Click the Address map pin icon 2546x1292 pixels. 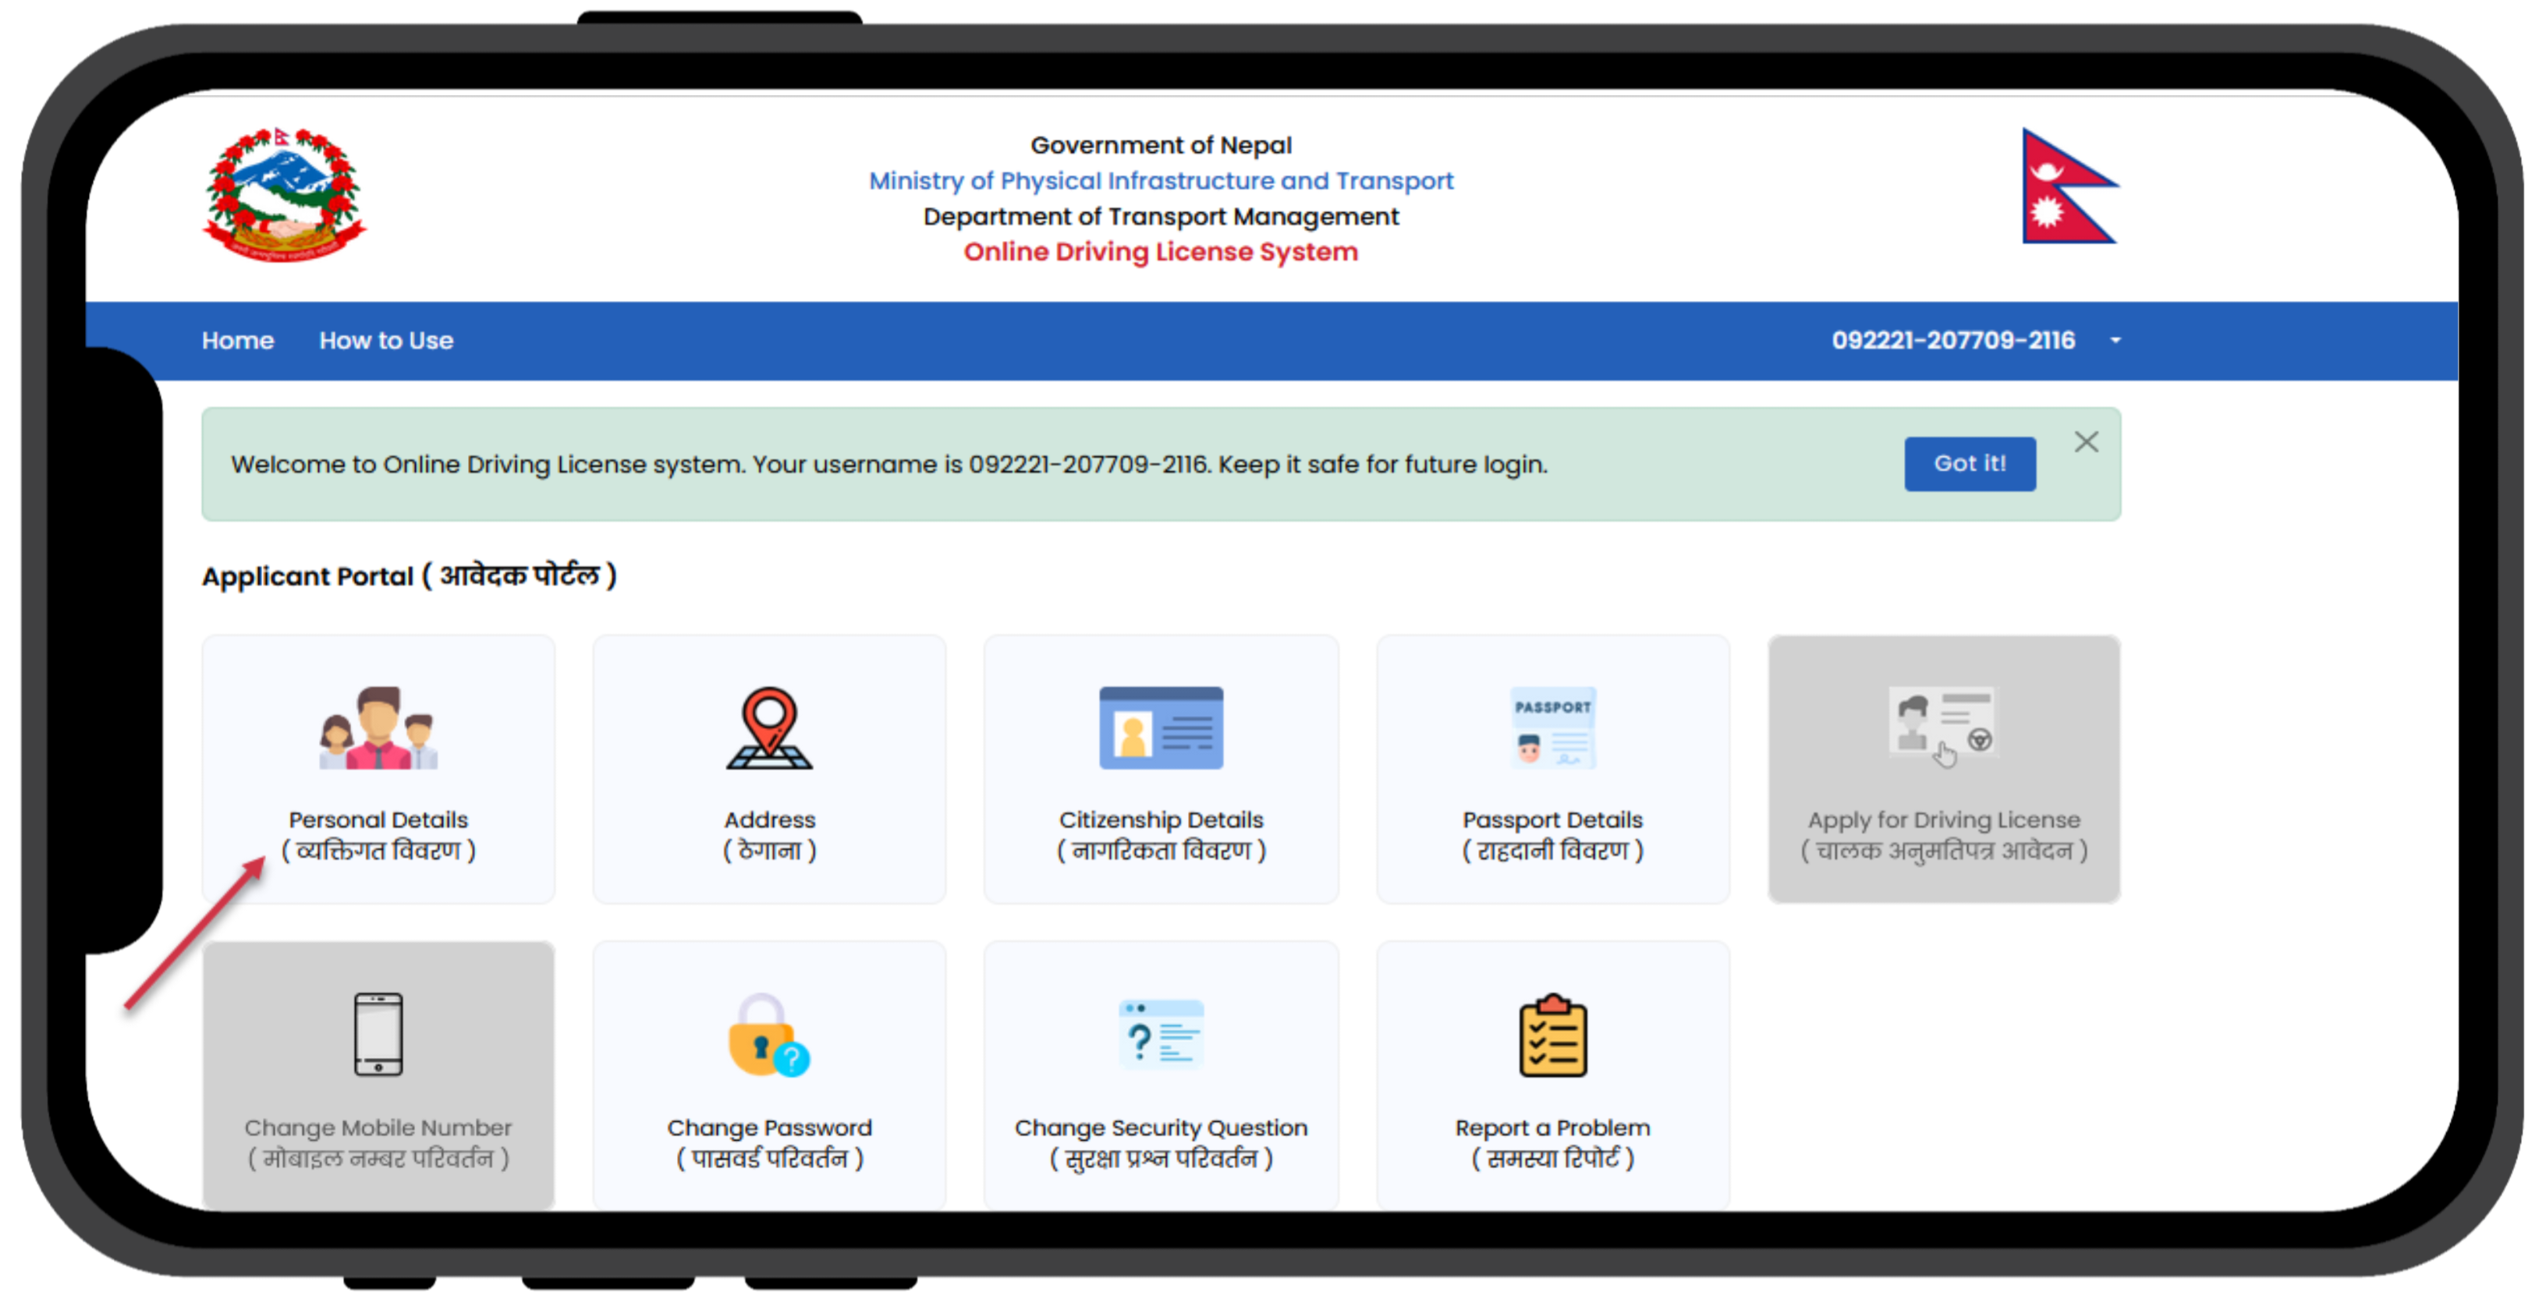(x=769, y=729)
